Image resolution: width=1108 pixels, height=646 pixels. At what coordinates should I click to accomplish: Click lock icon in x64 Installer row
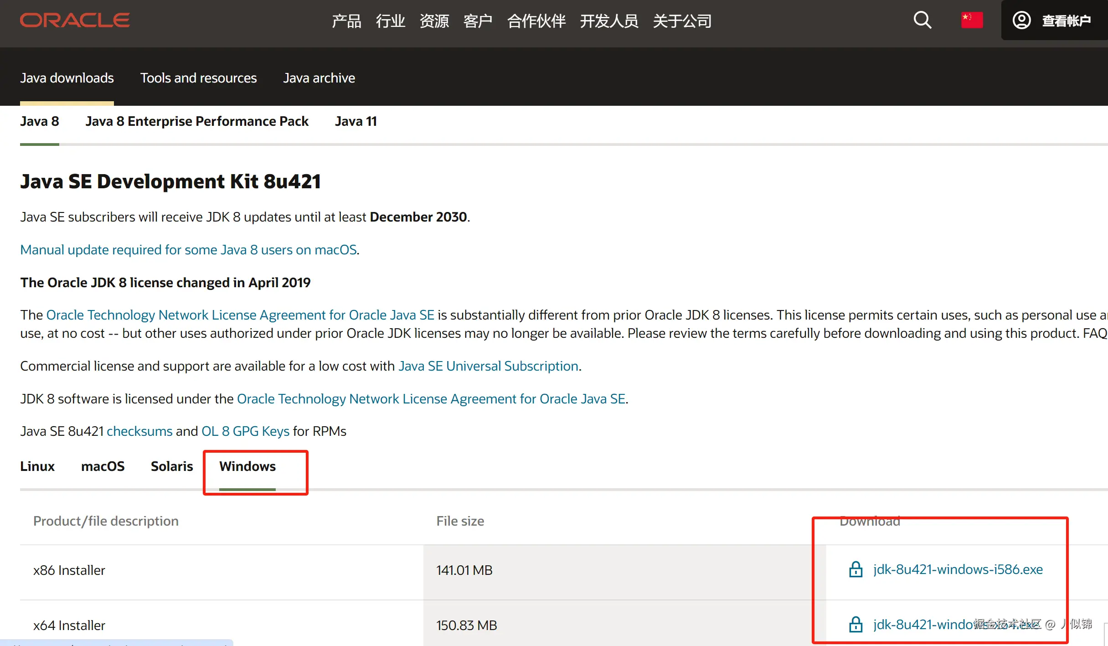[x=855, y=625]
